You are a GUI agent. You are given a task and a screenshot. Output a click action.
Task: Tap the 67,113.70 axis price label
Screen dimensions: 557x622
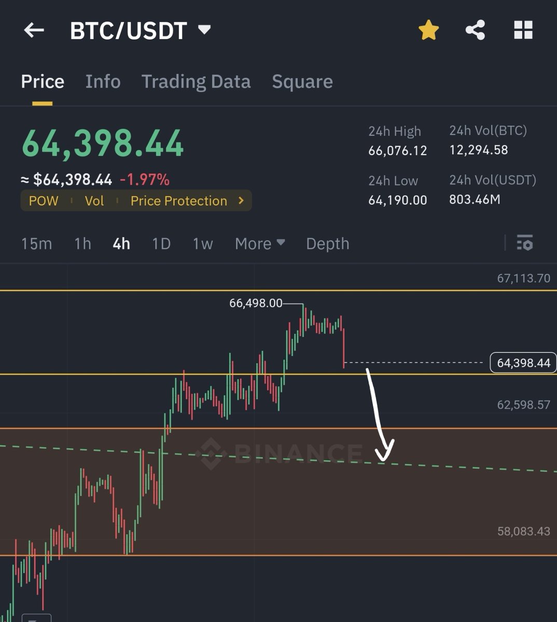tap(523, 278)
